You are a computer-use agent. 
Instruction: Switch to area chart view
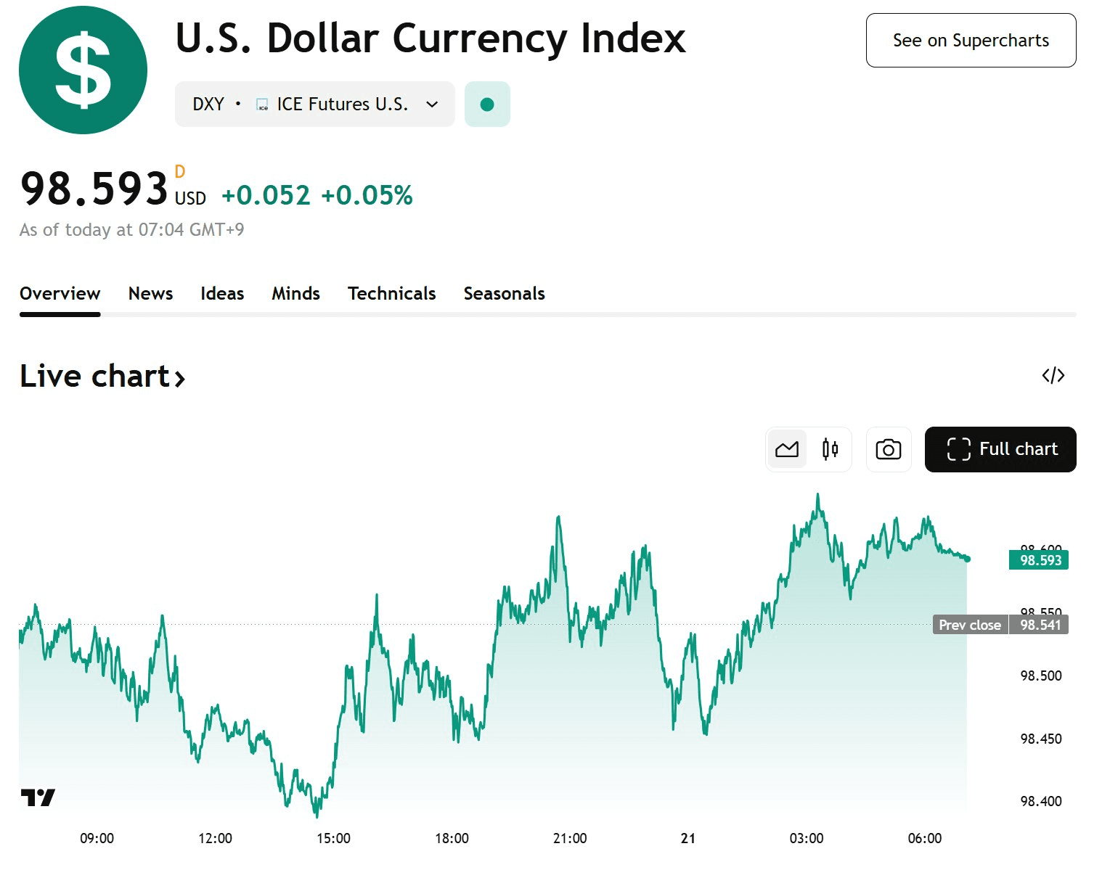pyautogui.click(x=787, y=450)
